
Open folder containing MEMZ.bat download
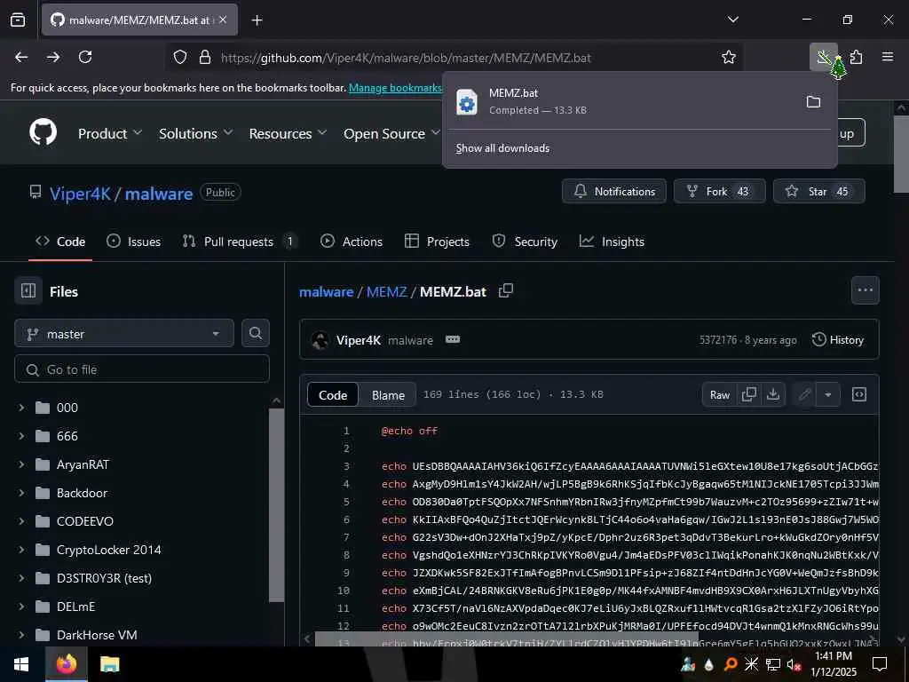[813, 102]
